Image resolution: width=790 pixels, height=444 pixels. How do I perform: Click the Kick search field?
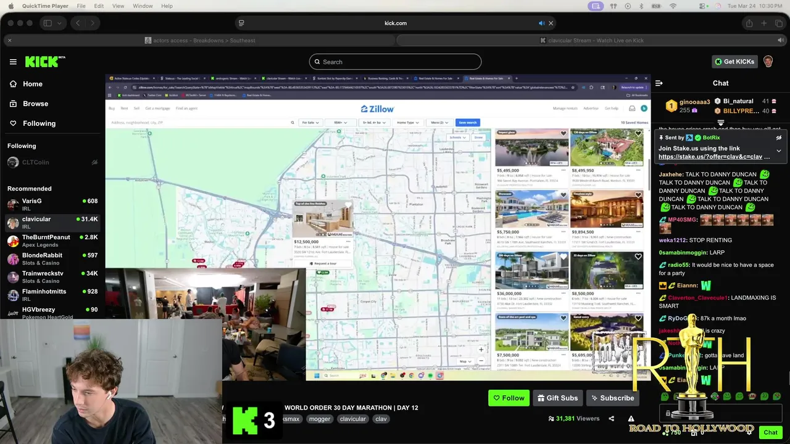[x=395, y=62]
